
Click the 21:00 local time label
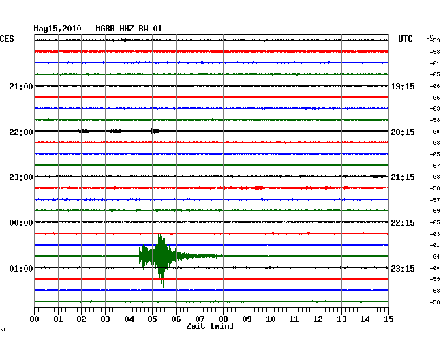[x=21, y=87]
